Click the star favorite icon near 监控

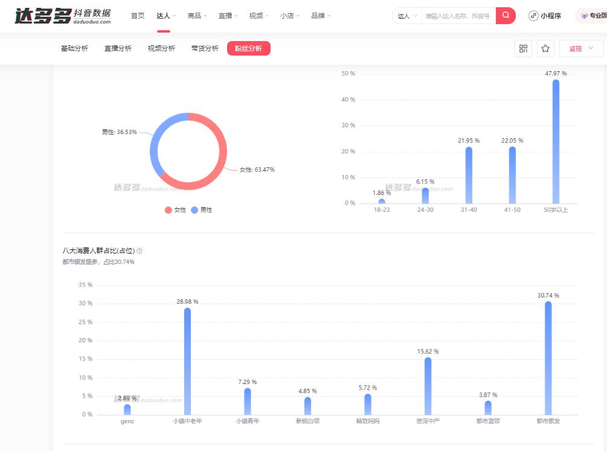tap(545, 48)
